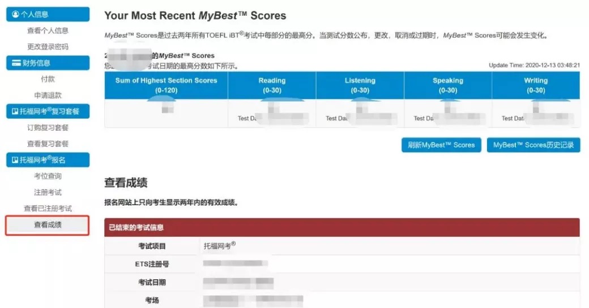Click the 查看成绩 page heading
This screenshot has height=308, width=589.
[126, 183]
